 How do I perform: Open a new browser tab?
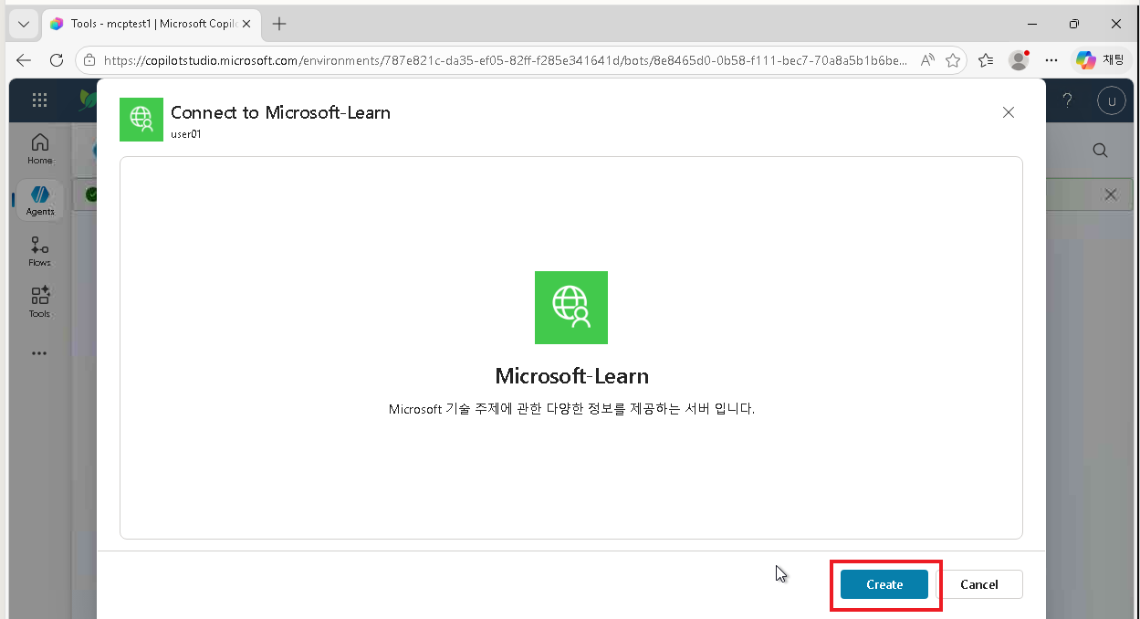coord(279,24)
